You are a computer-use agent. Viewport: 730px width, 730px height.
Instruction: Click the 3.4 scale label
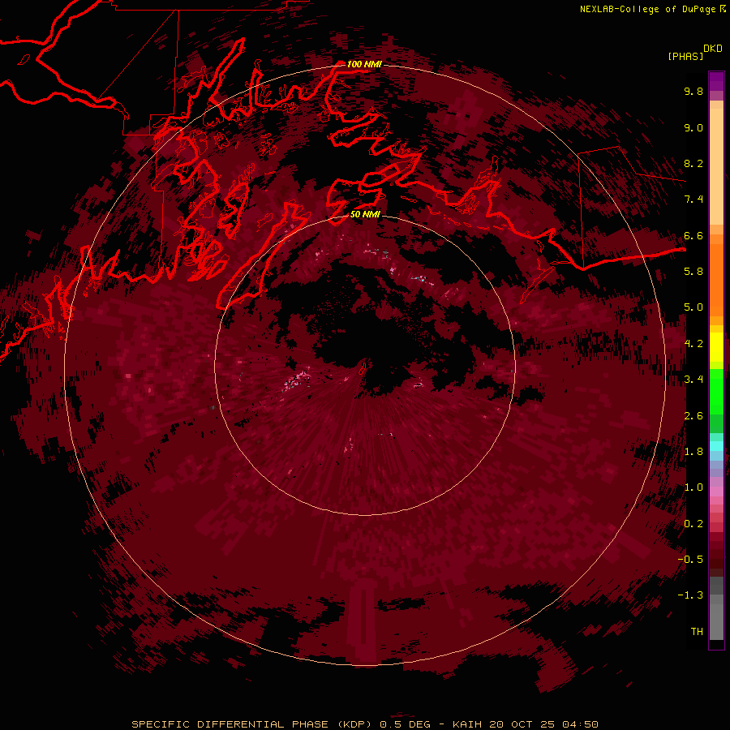(x=693, y=380)
